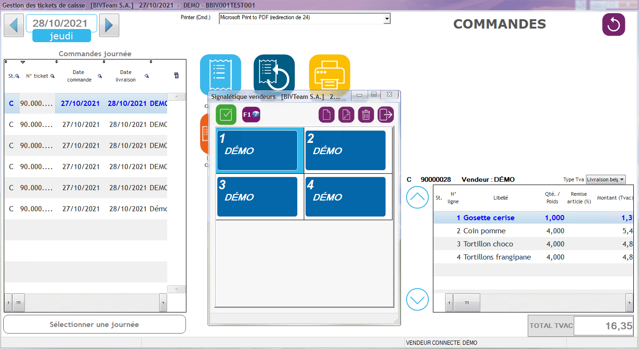Exit the vendor dialog via exit icon
This screenshot has width=639, height=349.
(x=385, y=114)
